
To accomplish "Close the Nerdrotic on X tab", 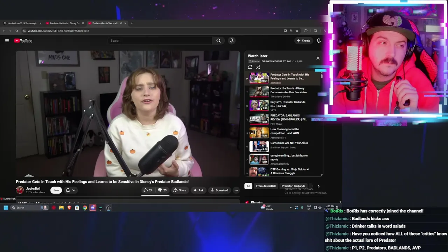I will (41, 23).
